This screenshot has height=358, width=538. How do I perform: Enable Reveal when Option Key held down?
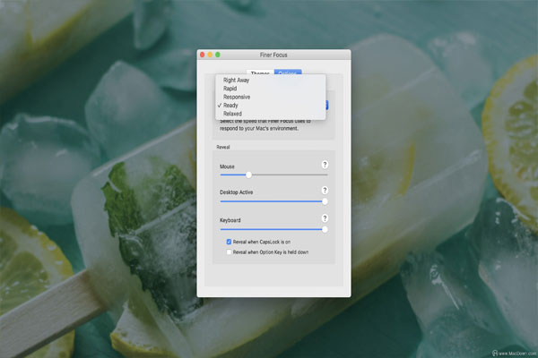229,252
